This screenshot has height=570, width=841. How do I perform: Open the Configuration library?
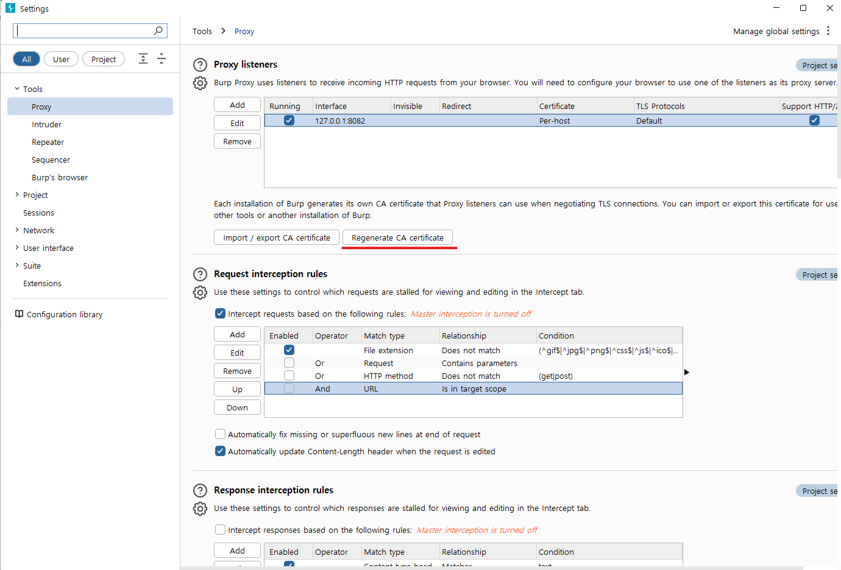point(65,314)
